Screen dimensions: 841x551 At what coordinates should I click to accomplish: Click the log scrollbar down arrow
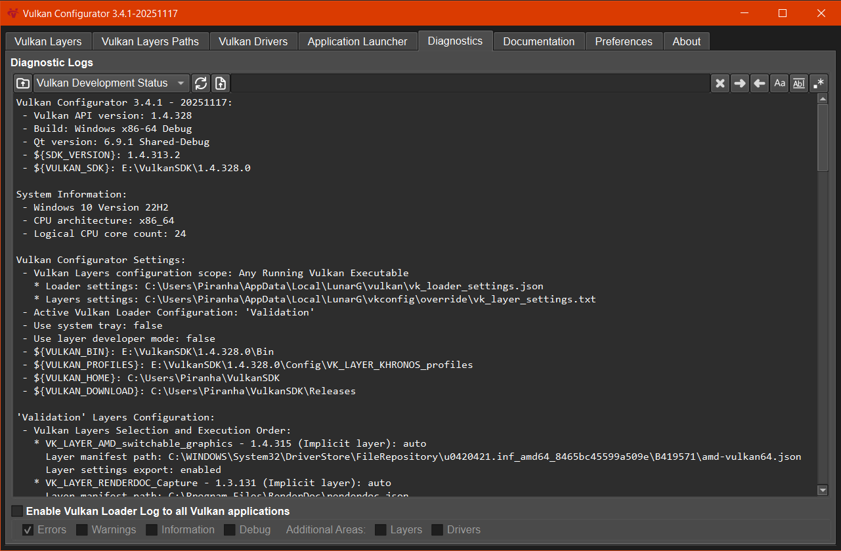[x=823, y=490]
